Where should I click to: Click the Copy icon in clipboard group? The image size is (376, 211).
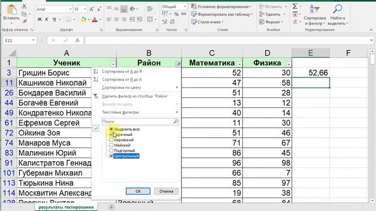[x=24, y=14]
